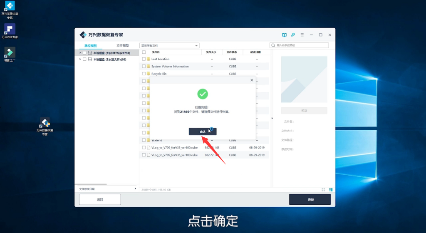Switch to detail list view icon
426x233 pixels.
(x=331, y=190)
